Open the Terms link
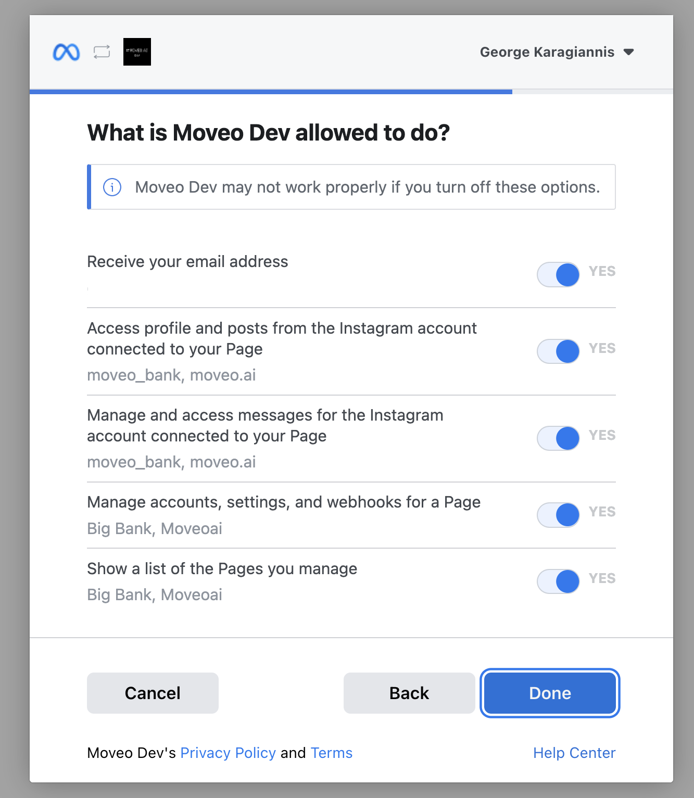 click(x=331, y=753)
